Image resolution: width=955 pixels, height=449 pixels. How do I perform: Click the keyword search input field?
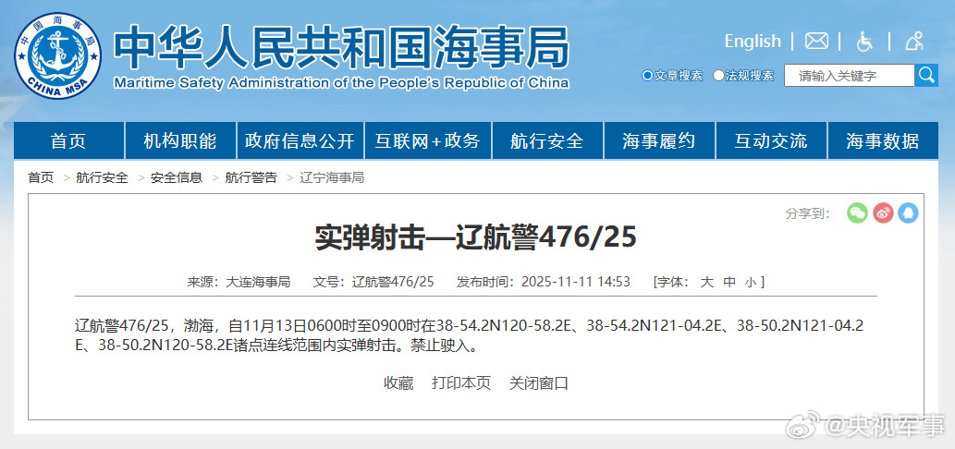pyautogui.click(x=849, y=76)
